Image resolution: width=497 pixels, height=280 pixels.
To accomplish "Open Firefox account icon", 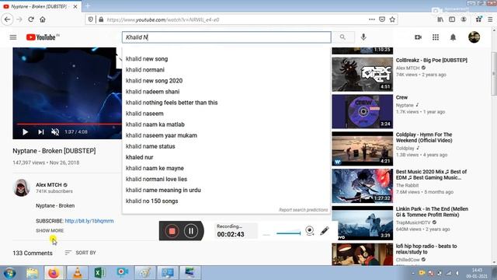I will click(x=464, y=19).
